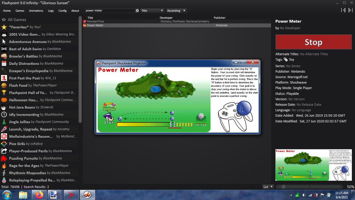Adjust the zoom slider near the 50% label
The width and height of the screenshot is (355, 200).
(284, 187)
